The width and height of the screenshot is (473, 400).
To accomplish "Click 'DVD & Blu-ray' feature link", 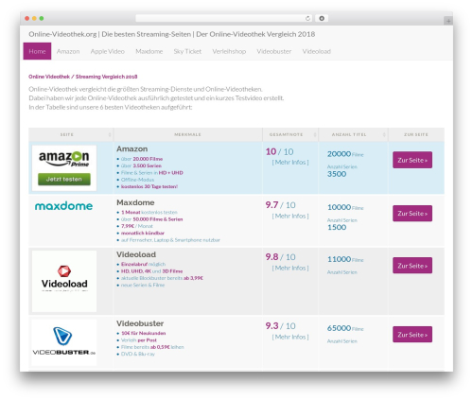I will click(138, 354).
